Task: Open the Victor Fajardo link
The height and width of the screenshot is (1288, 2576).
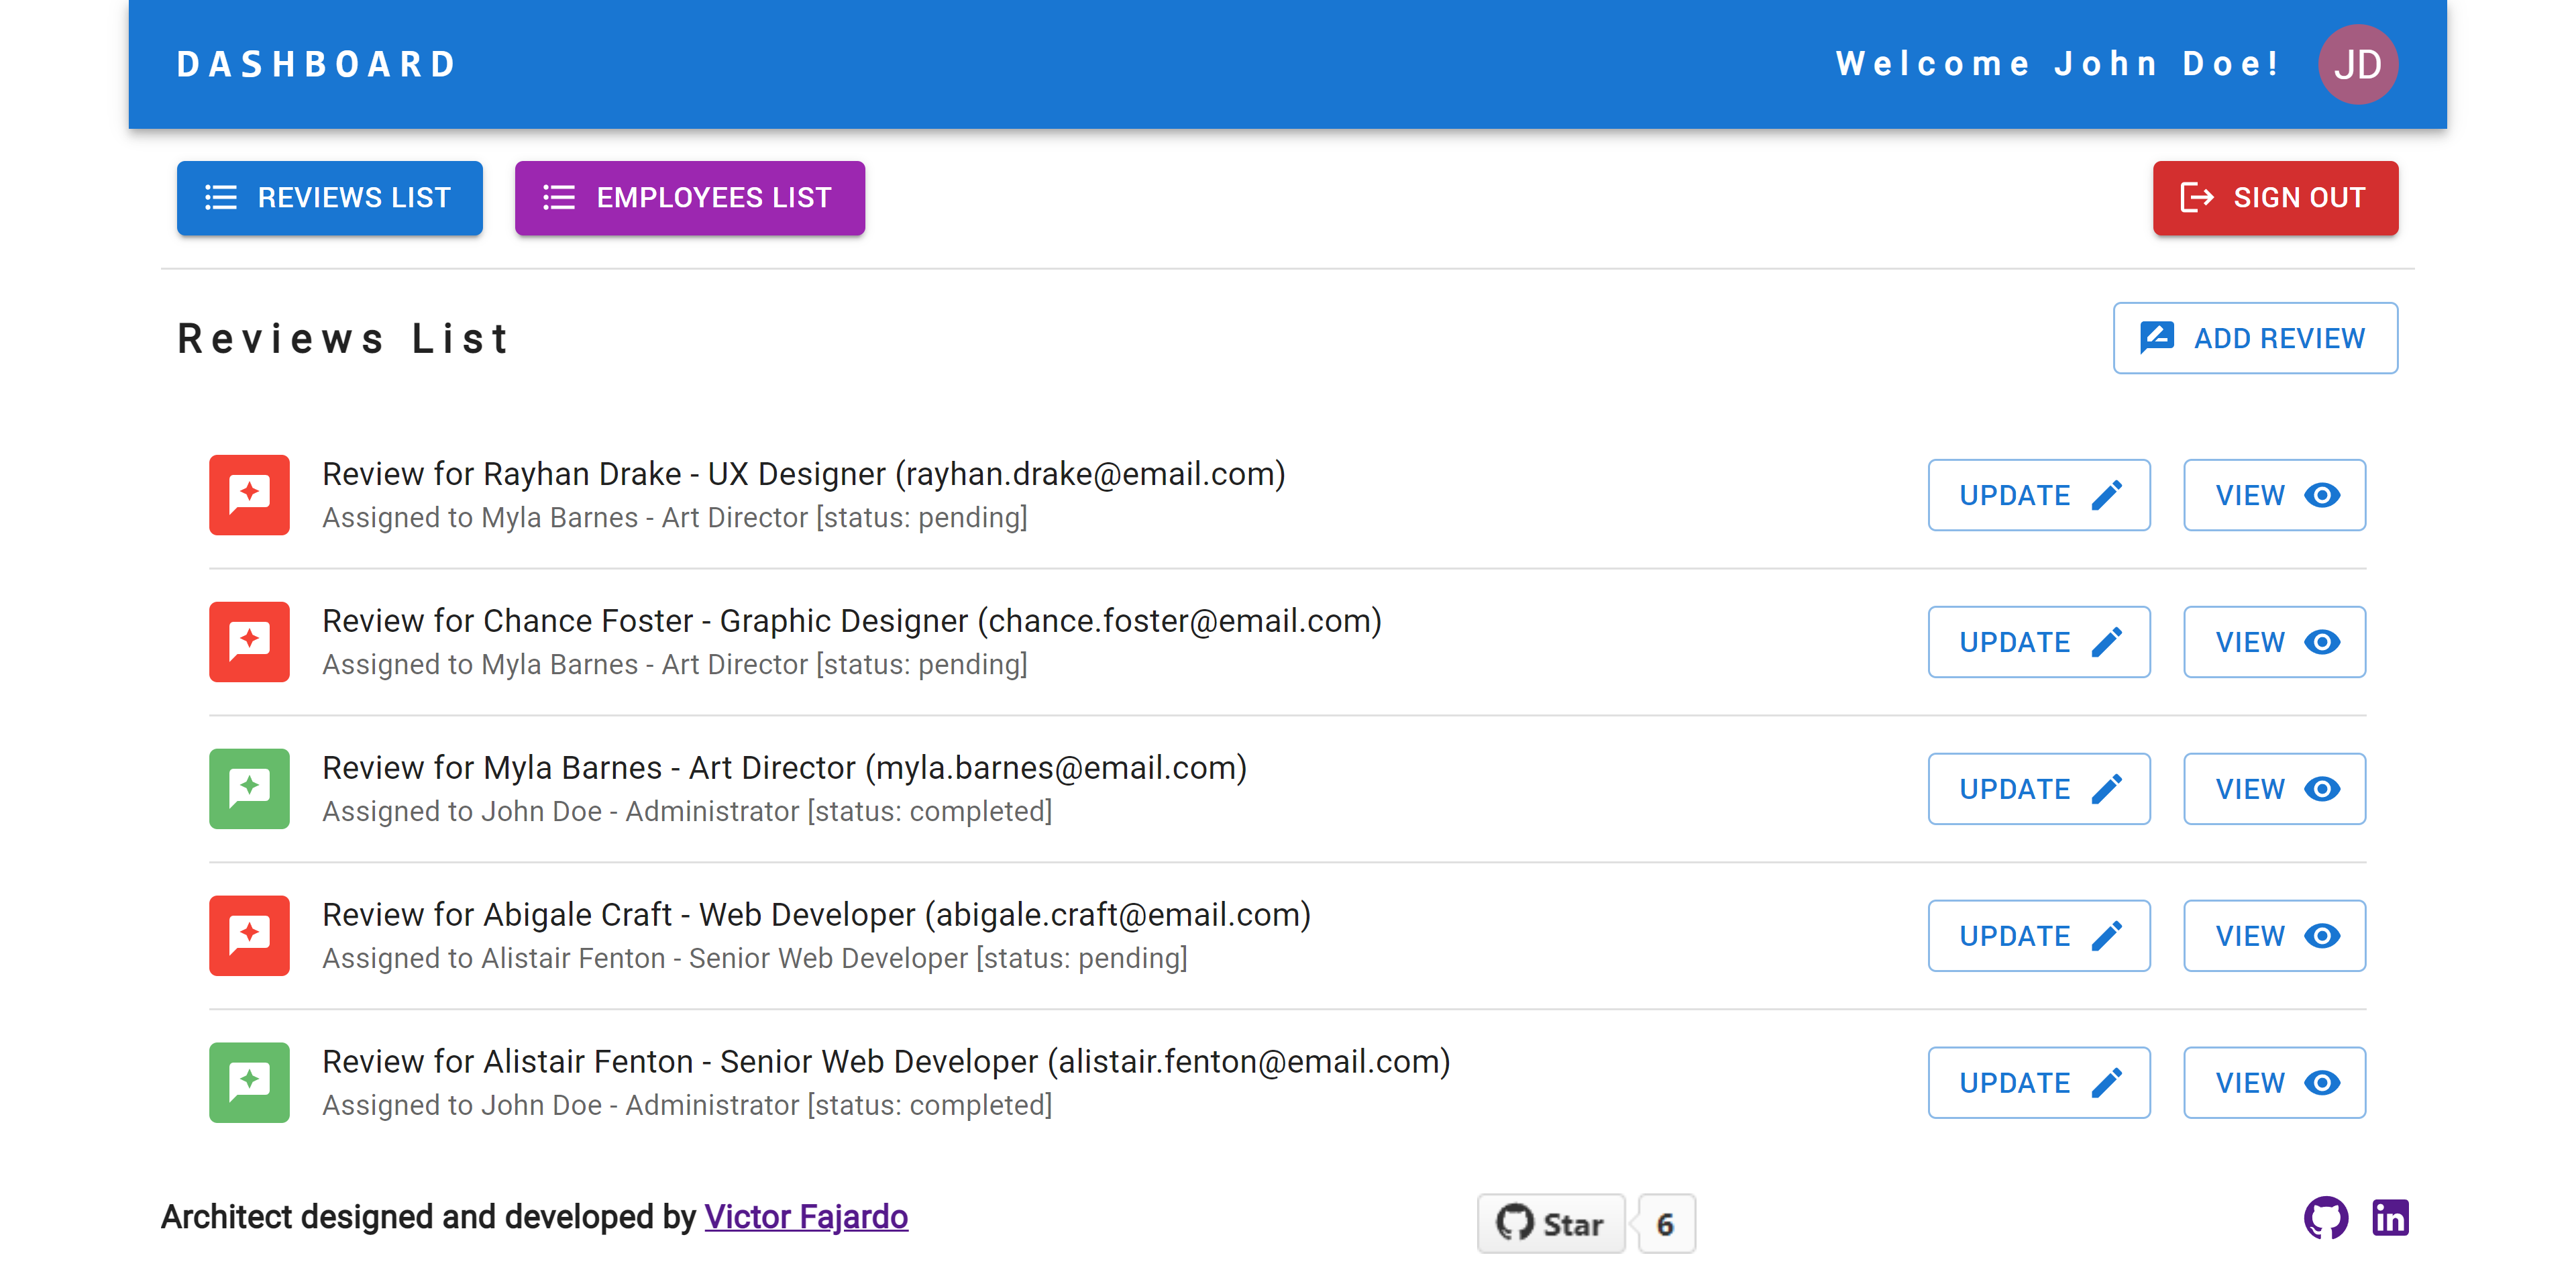Action: pos(806,1217)
